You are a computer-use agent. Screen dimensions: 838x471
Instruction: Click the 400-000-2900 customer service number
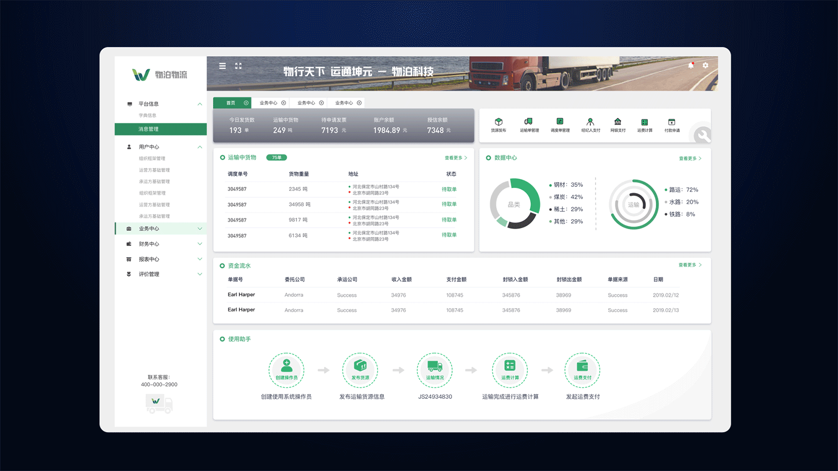click(x=159, y=385)
